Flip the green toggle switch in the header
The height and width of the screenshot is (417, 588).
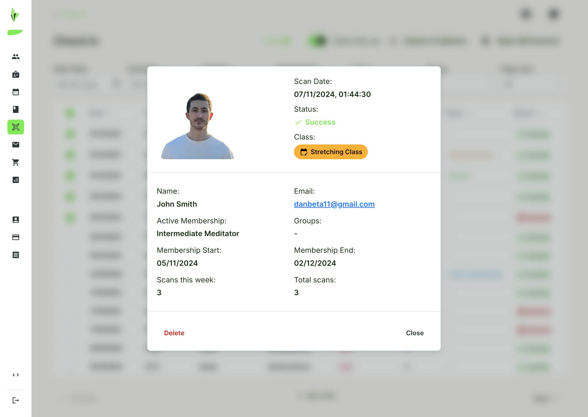coord(318,41)
